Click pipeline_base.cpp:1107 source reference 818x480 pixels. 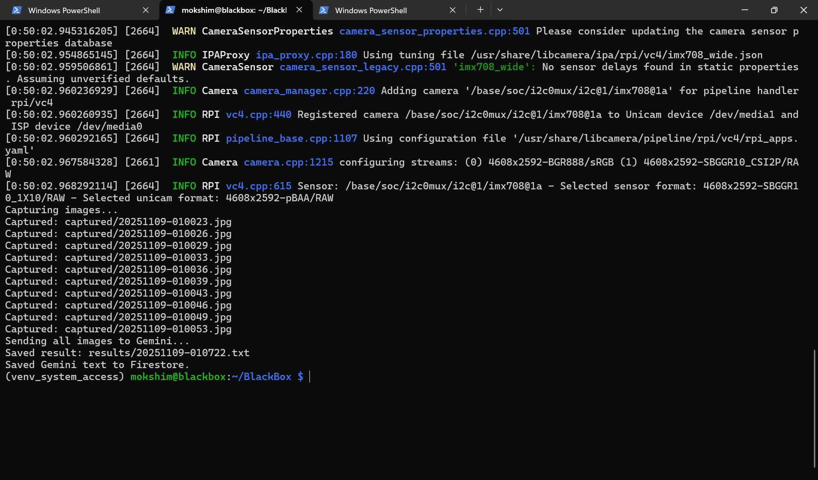point(291,138)
